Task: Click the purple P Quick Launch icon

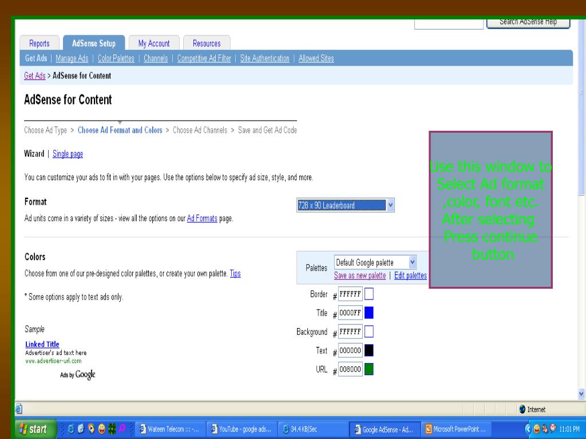Action: coord(122,429)
